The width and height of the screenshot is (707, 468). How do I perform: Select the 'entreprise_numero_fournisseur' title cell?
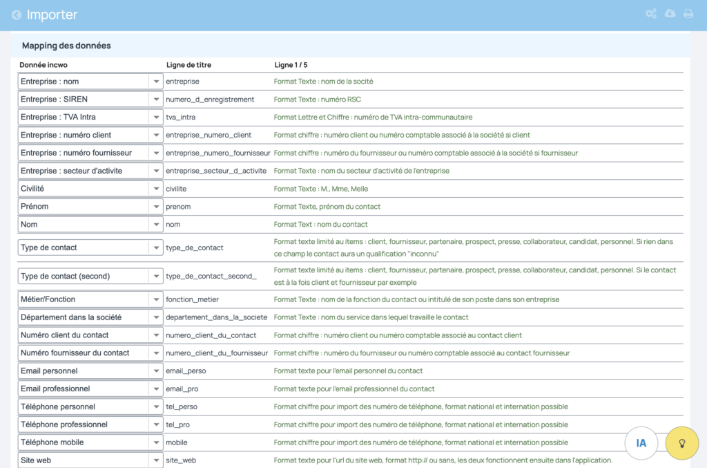217,153
